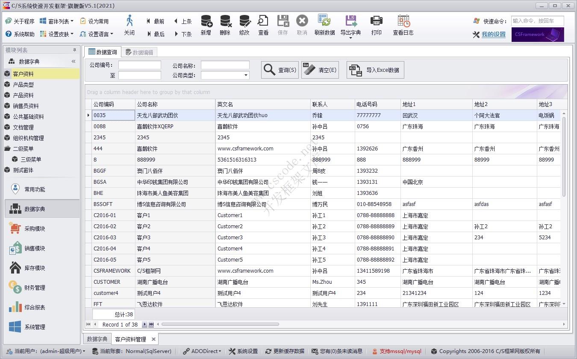The width and height of the screenshot is (577, 359).
Task: Refresh the data using 刷新数据
Action: [325, 26]
